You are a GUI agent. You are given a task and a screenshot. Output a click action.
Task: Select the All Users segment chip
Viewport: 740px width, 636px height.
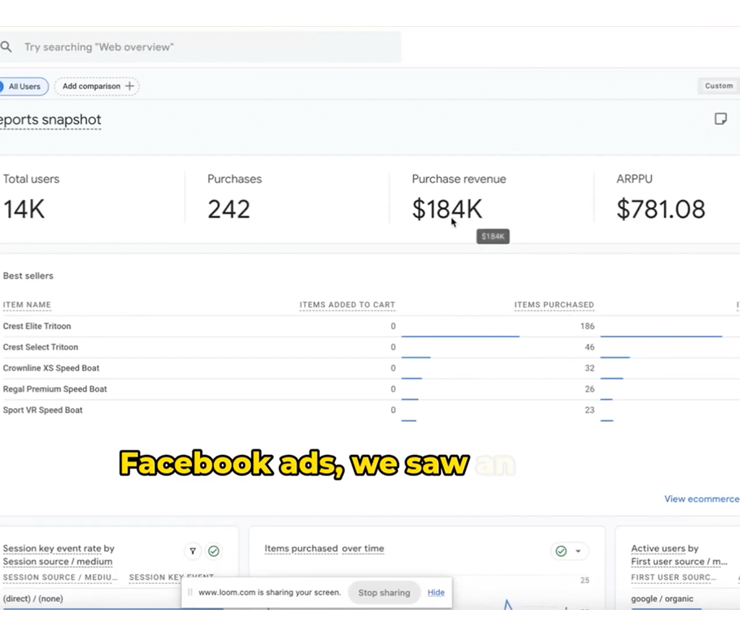click(x=24, y=86)
